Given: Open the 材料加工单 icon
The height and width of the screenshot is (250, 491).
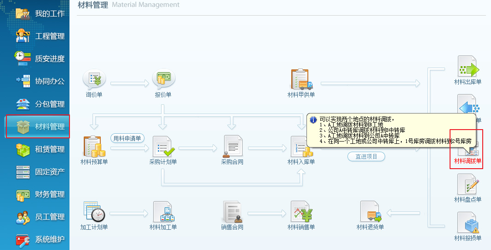Looking at the screenshot, I should [x=163, y=211].
